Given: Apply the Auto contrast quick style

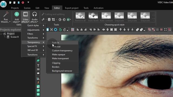Looking at the screenshot, I should (x=106, y=17).
